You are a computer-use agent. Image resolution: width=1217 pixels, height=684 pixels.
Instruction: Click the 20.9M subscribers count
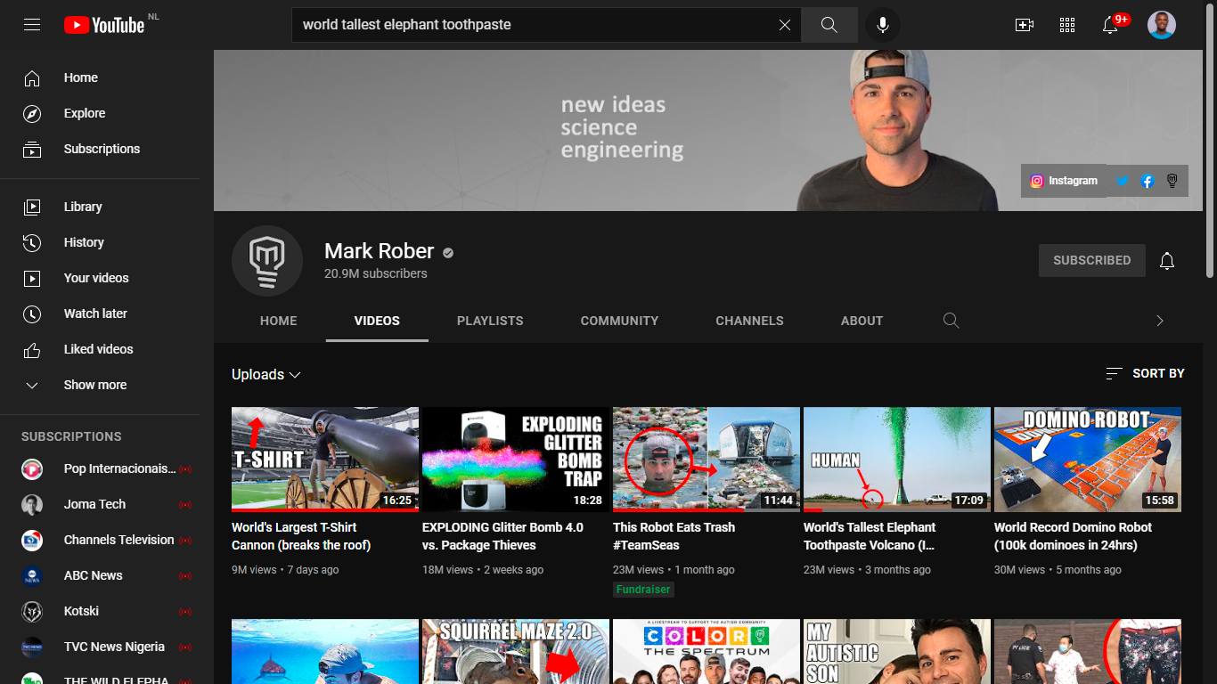(376, 273)
